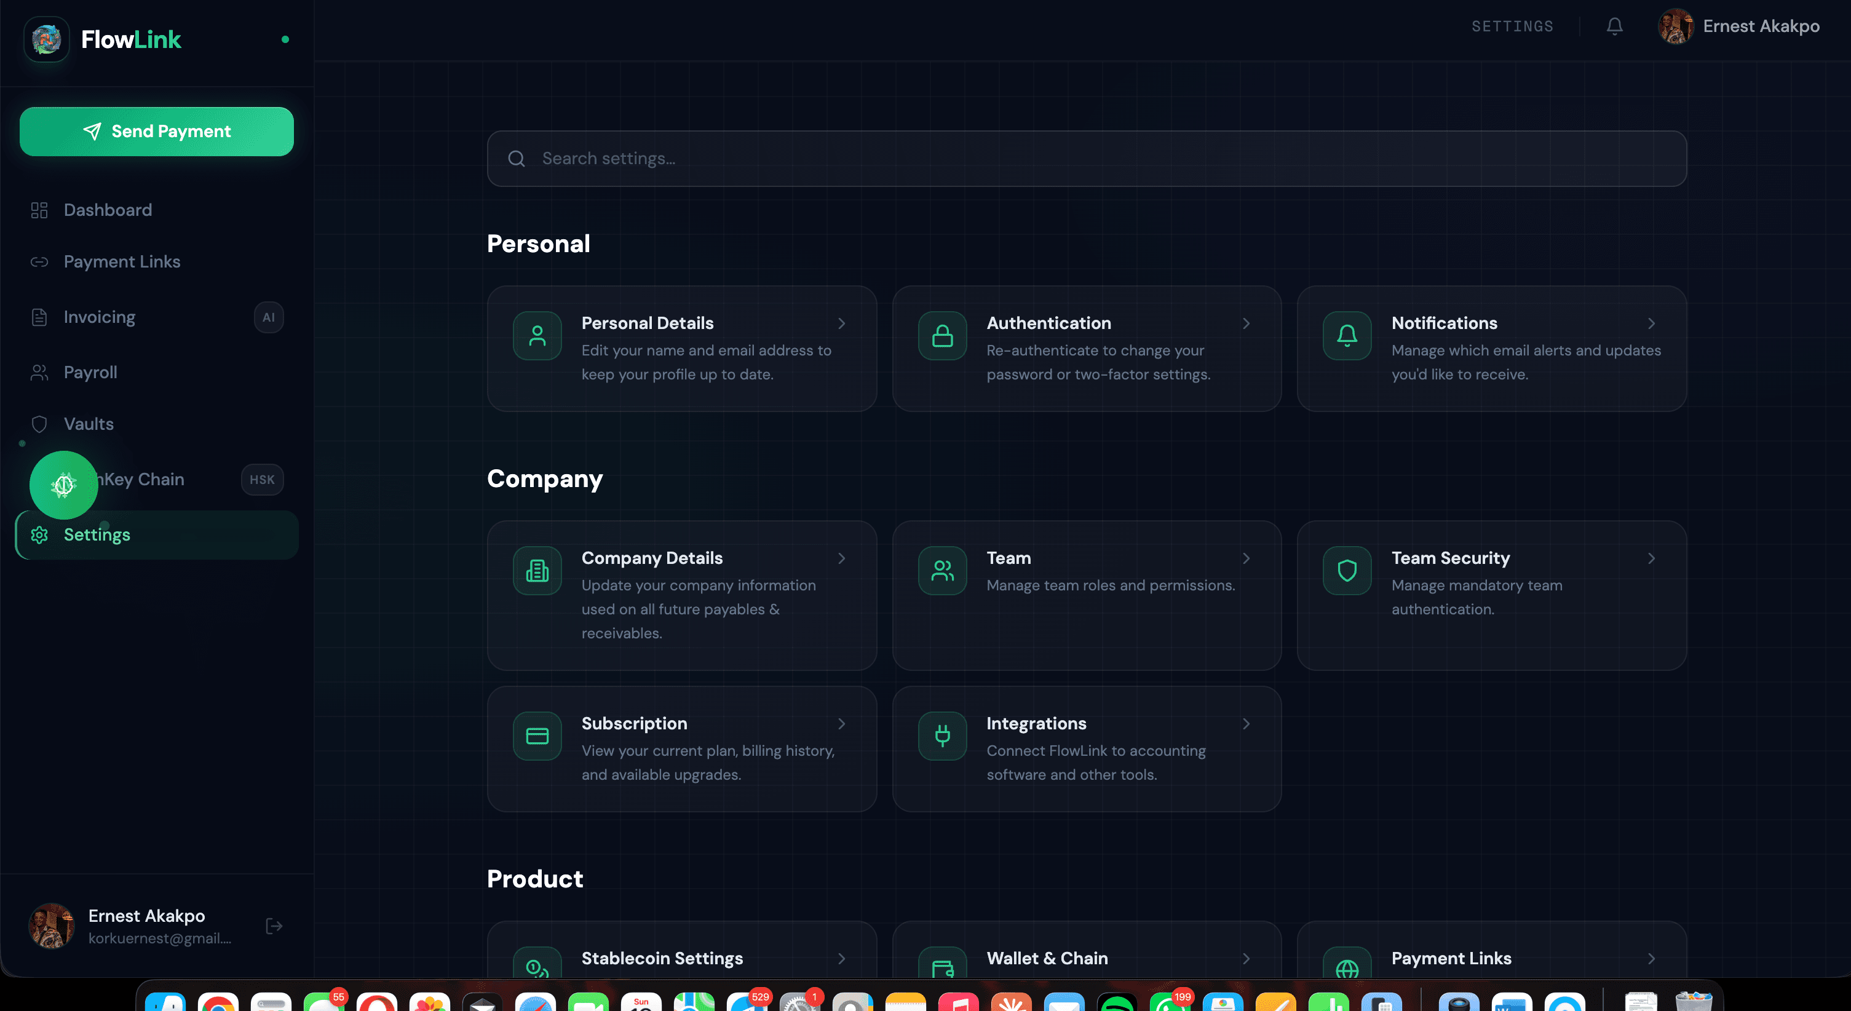Open Team card chevron arrow
Viewport: 1851px width, 1011px height.
pyautogui.click(x=1246, y=558)
